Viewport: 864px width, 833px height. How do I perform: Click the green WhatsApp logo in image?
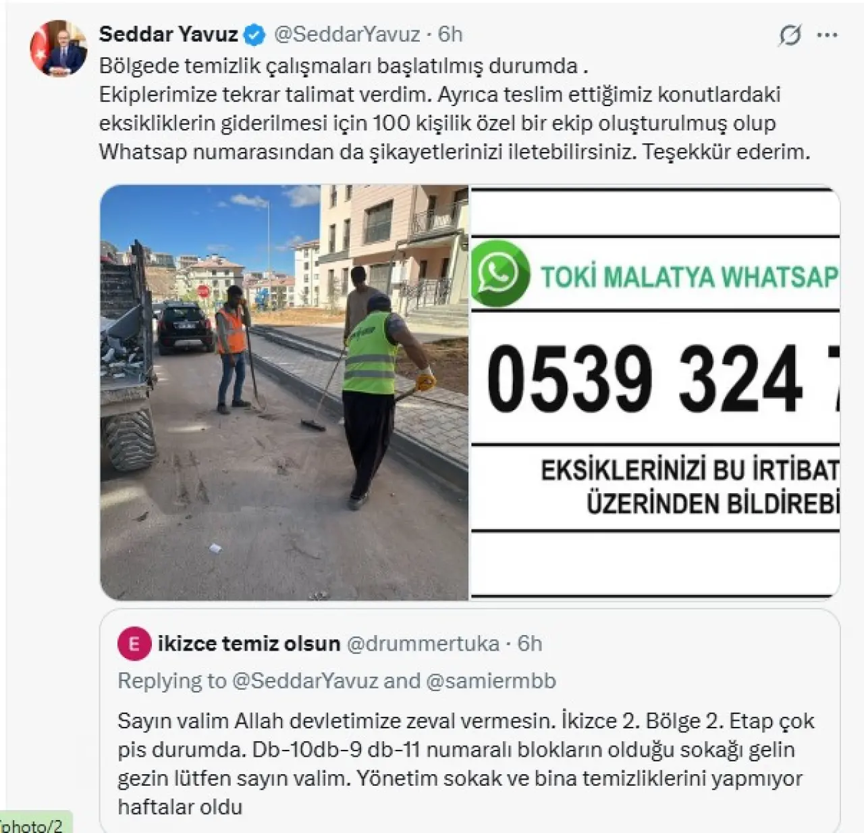500,274
